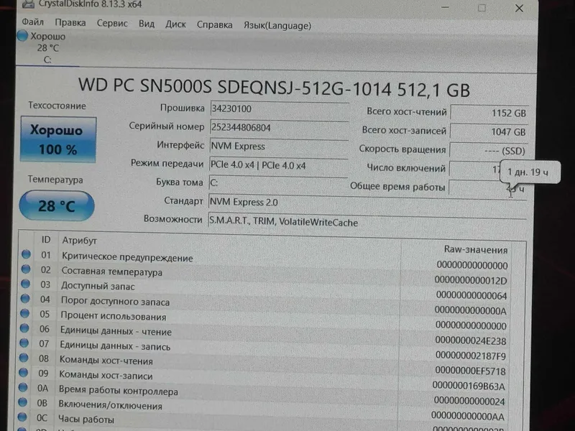This screenshot has height=431, width=575.
Task: Click rotation speed value ---- (SSD)
Action: [489, 150]
